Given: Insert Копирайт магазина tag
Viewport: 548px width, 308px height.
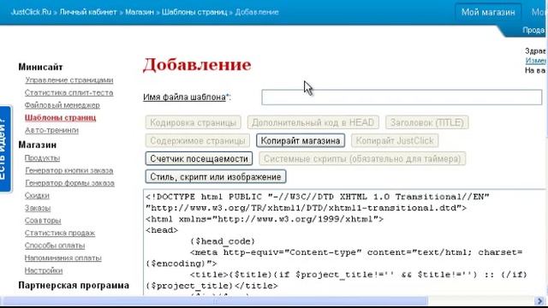Looking at the screenshot, I should pos(301,140).
